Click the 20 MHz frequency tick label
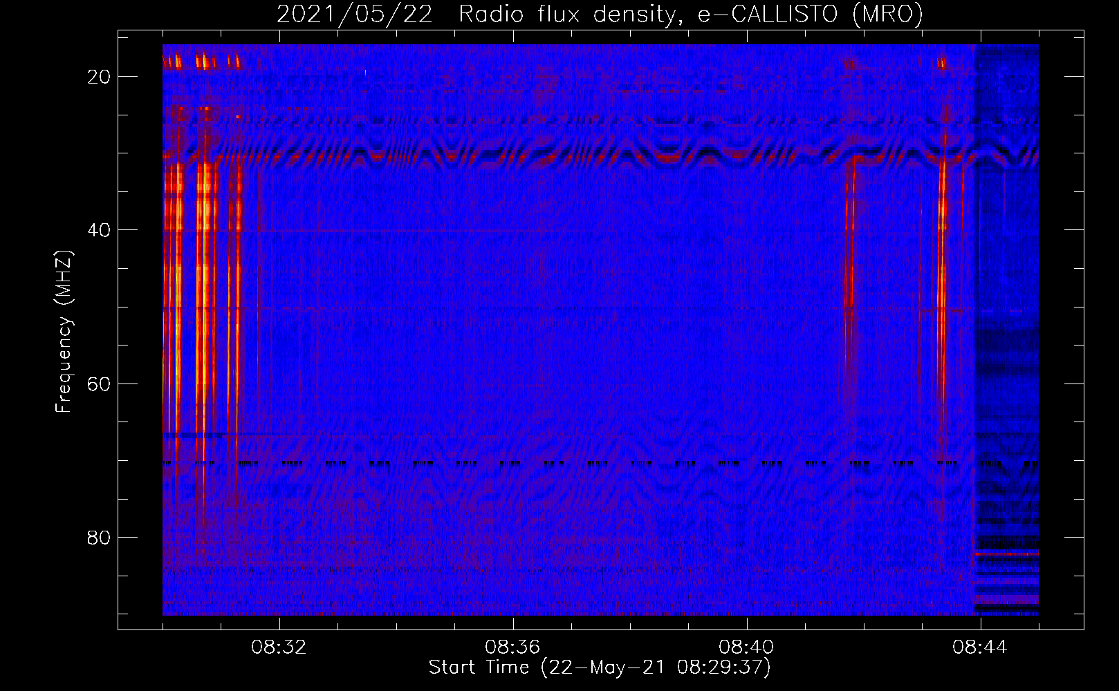 [x=99, y=77]
